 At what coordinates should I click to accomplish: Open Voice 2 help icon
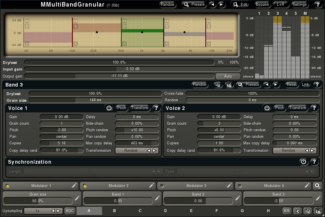pos(314,108)
